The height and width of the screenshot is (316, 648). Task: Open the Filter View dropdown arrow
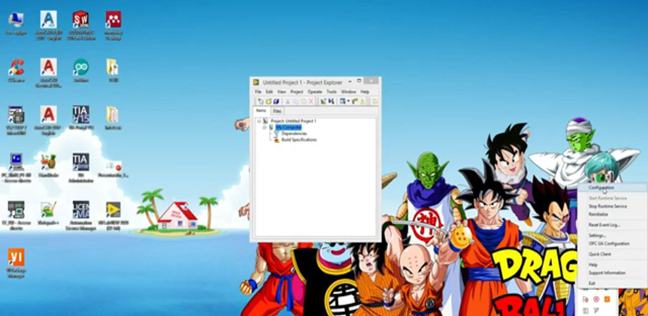pos(349,101)
